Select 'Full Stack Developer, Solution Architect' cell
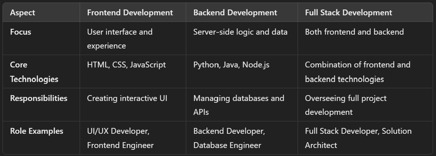Image resolution: width=436 pixels, height=156 pixels. point(358,138)
